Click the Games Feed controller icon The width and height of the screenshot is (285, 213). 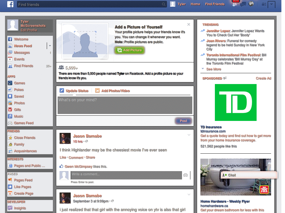click(x=10, y=123)
